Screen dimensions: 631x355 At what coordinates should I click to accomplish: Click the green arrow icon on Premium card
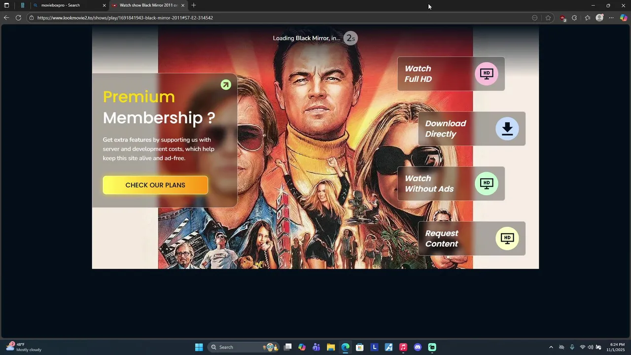tap(226, 85)
